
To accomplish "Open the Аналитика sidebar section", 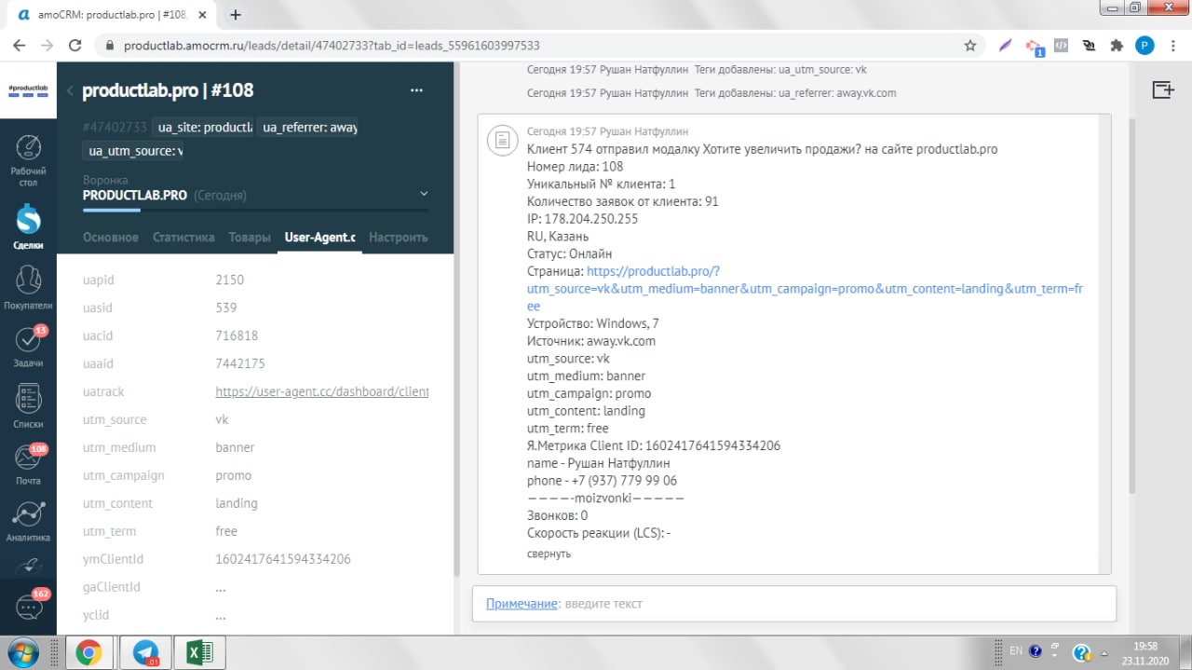I will [x=28, y=522].
